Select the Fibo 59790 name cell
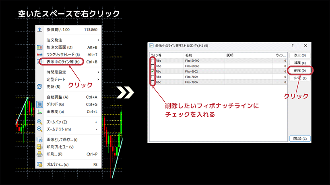Viewport: 330px width, 185px height. 204,61
